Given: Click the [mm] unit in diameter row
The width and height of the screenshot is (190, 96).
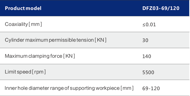Looking at the screenshot, I should [127, 88].
